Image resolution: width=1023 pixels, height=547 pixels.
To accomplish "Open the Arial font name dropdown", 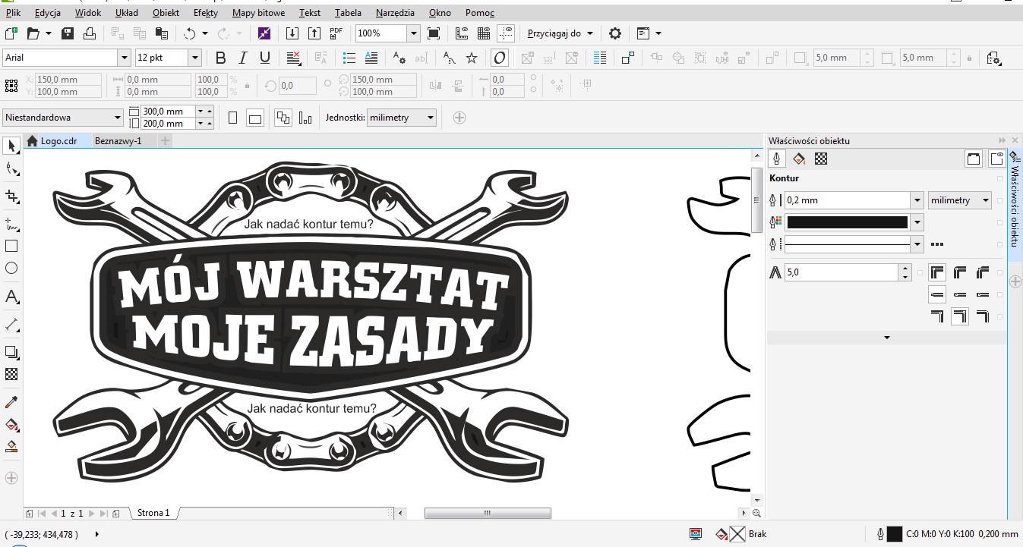I will 124,58.
